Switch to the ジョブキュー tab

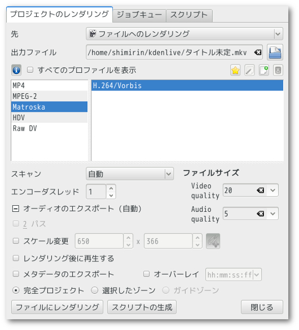pos(139,15)
